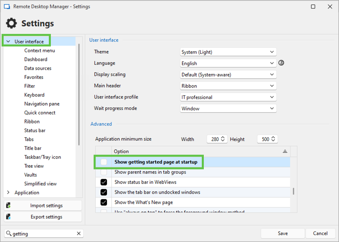Click the search magnifier icon
Screen dimensions: 339x242
(x=8, y=234)
